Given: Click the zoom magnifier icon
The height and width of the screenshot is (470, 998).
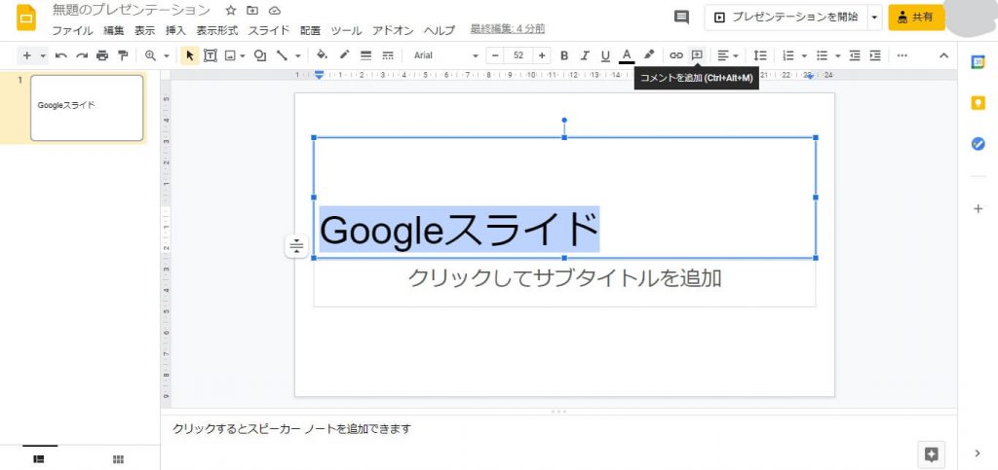Looking at the screenshot, I should [x=150, y=55].
